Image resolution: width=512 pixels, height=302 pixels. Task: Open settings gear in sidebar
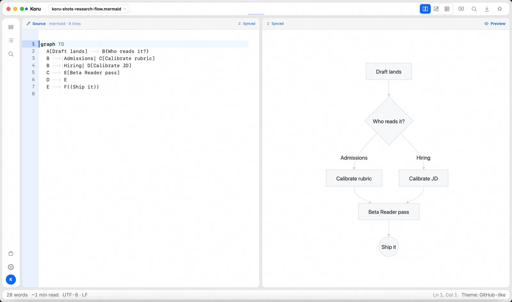click(x=11, y=267)
